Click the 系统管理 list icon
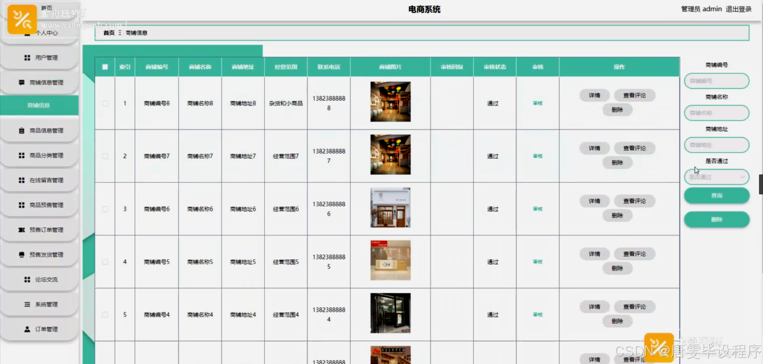This screenshot has width=763, height=364. [x=27, y=304]
